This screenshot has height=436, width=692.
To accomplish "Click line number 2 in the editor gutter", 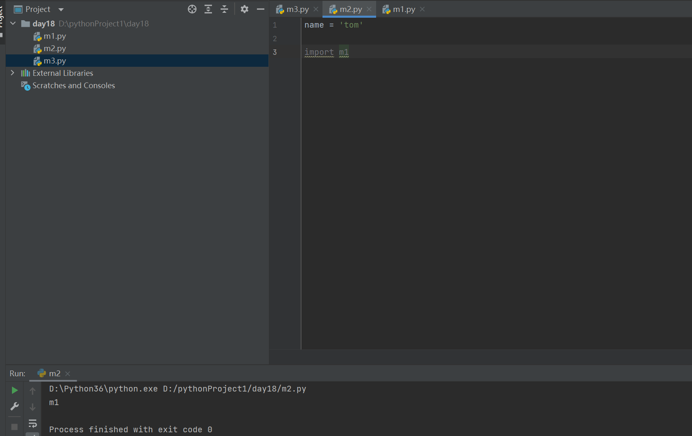I will point(275,39).
